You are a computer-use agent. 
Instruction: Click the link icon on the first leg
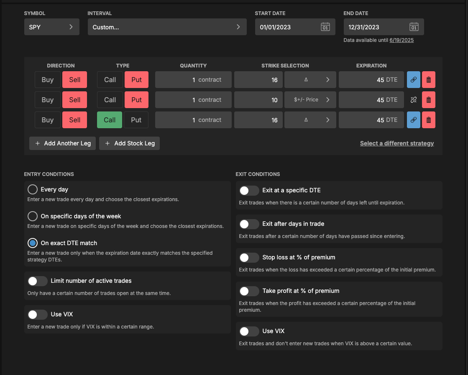(413, 80)
